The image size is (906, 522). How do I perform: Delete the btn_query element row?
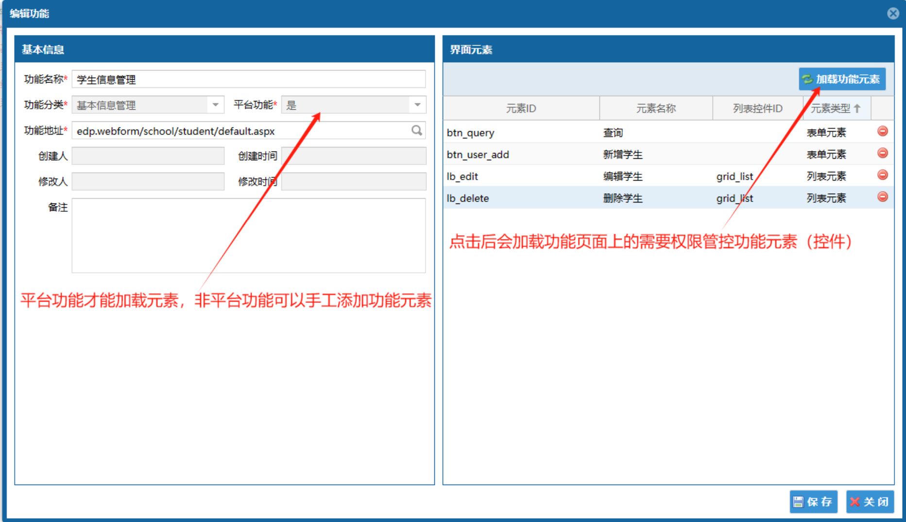883,131
